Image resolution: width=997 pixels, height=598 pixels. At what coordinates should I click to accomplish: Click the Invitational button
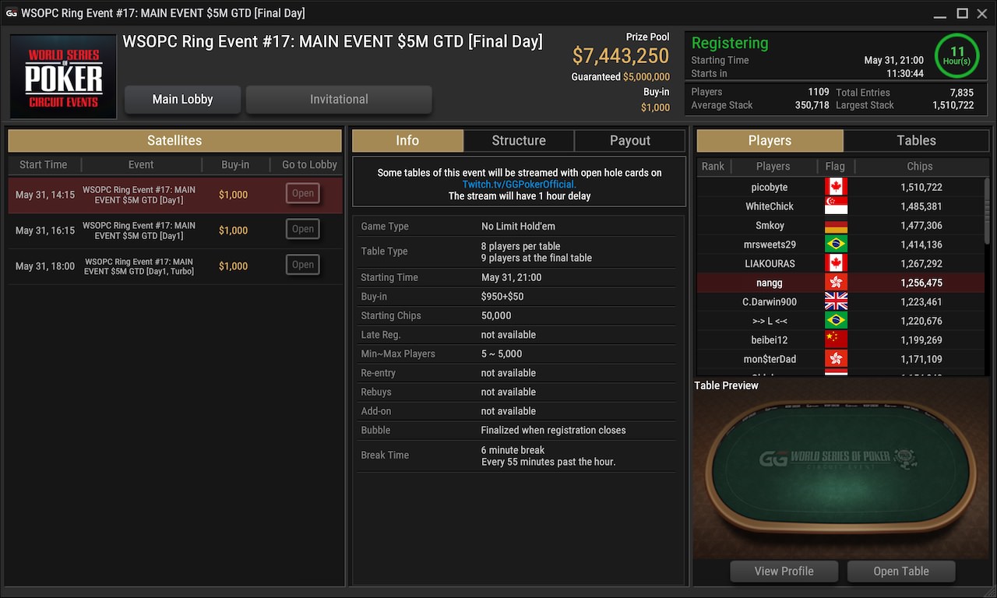[x=339, y=99]
